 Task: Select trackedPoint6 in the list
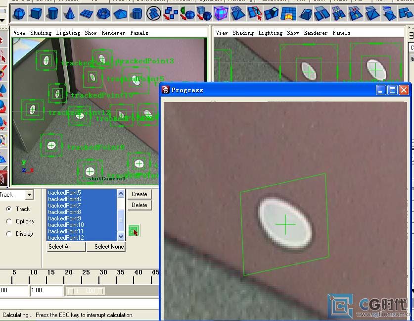(x=82, y=199)
